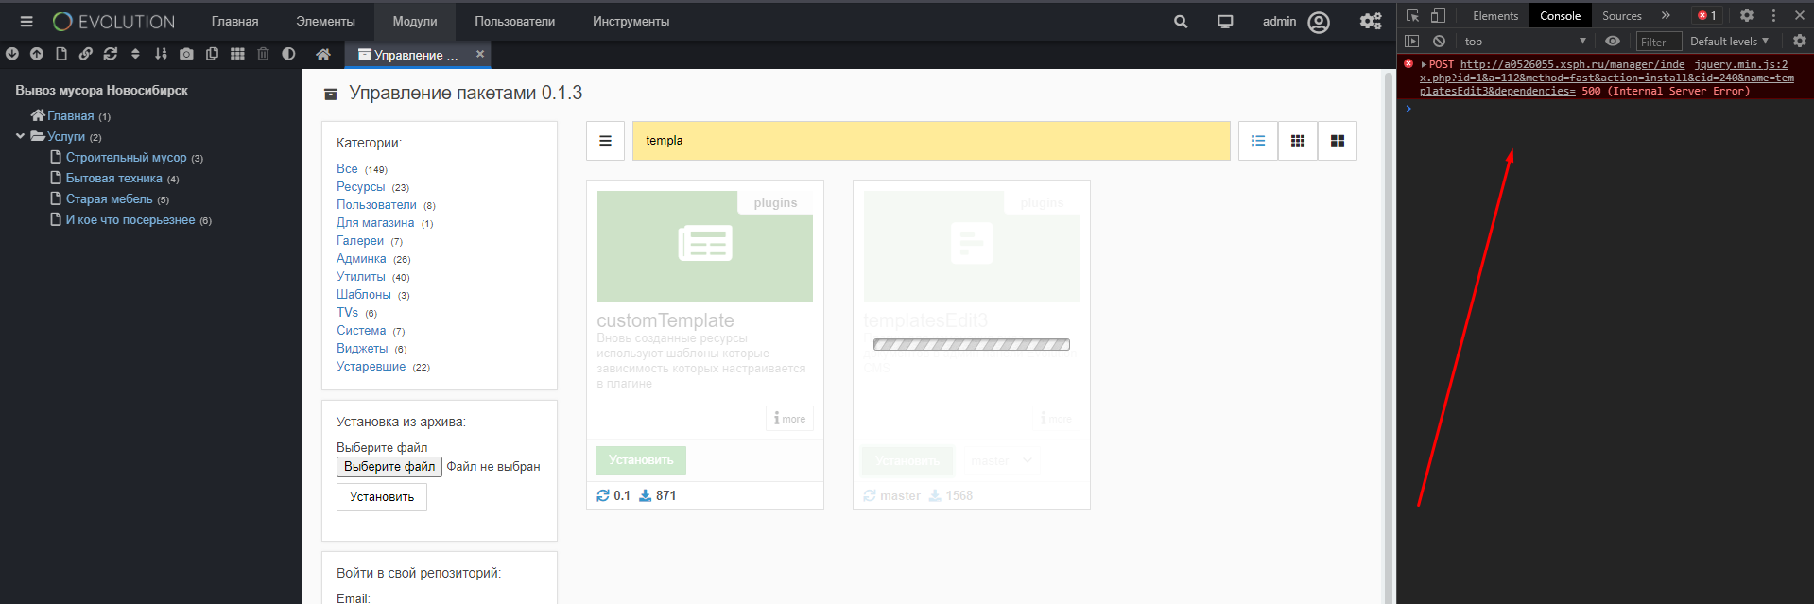Switch to DevTools Sources tab
Viewport: 1814px width, 604px height.
(1622, 15)
